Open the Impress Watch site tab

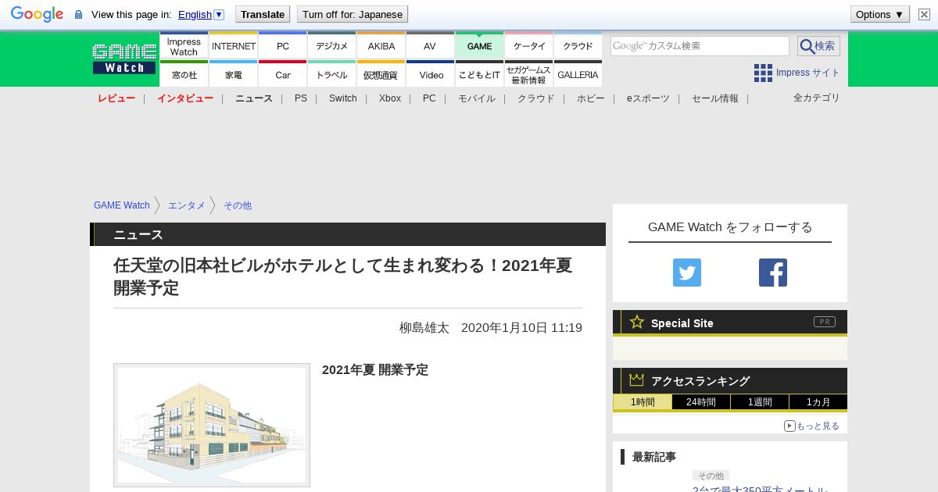[184, 46]
